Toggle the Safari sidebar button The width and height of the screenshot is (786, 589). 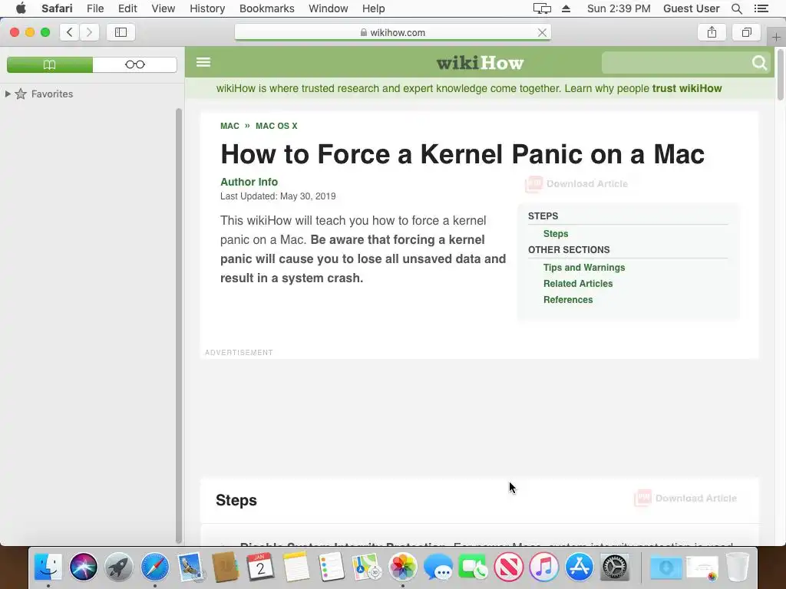coord(121,32)
